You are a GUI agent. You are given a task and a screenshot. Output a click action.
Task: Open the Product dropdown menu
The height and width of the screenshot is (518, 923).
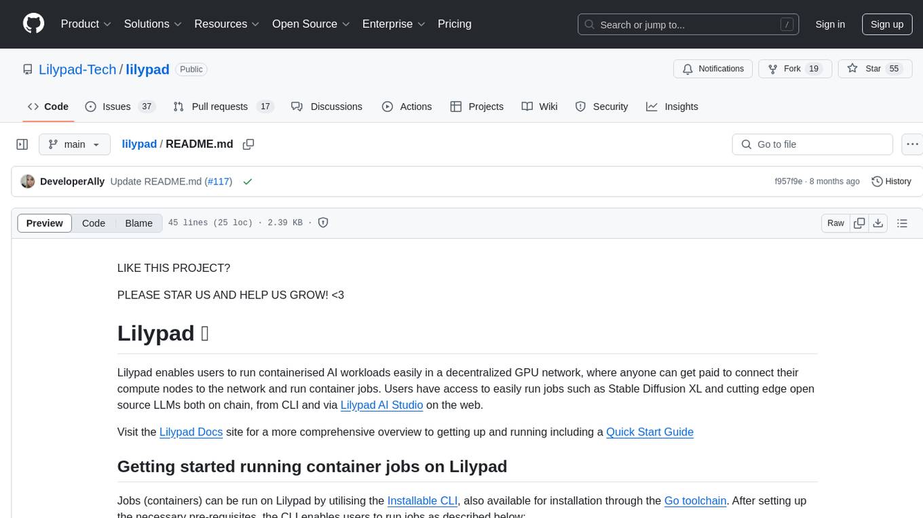tap(86, 24)
